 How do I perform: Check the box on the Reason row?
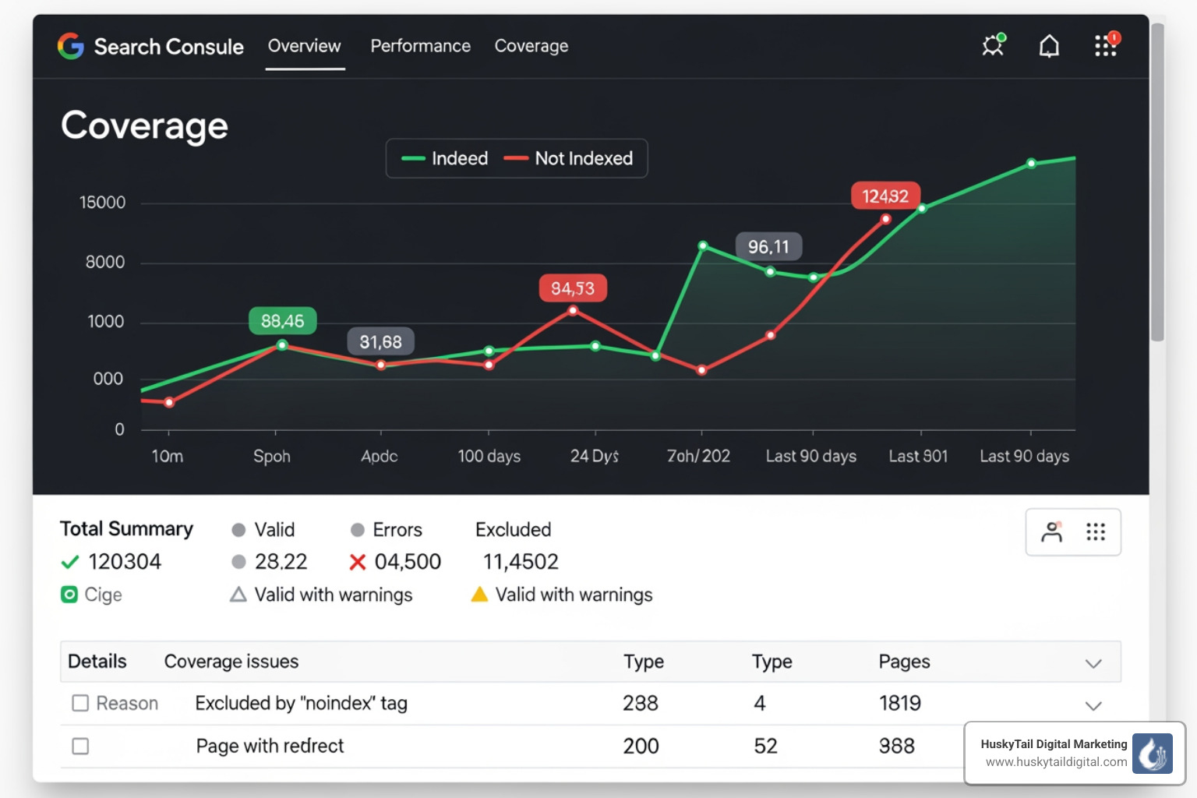[x=80, y=702]
